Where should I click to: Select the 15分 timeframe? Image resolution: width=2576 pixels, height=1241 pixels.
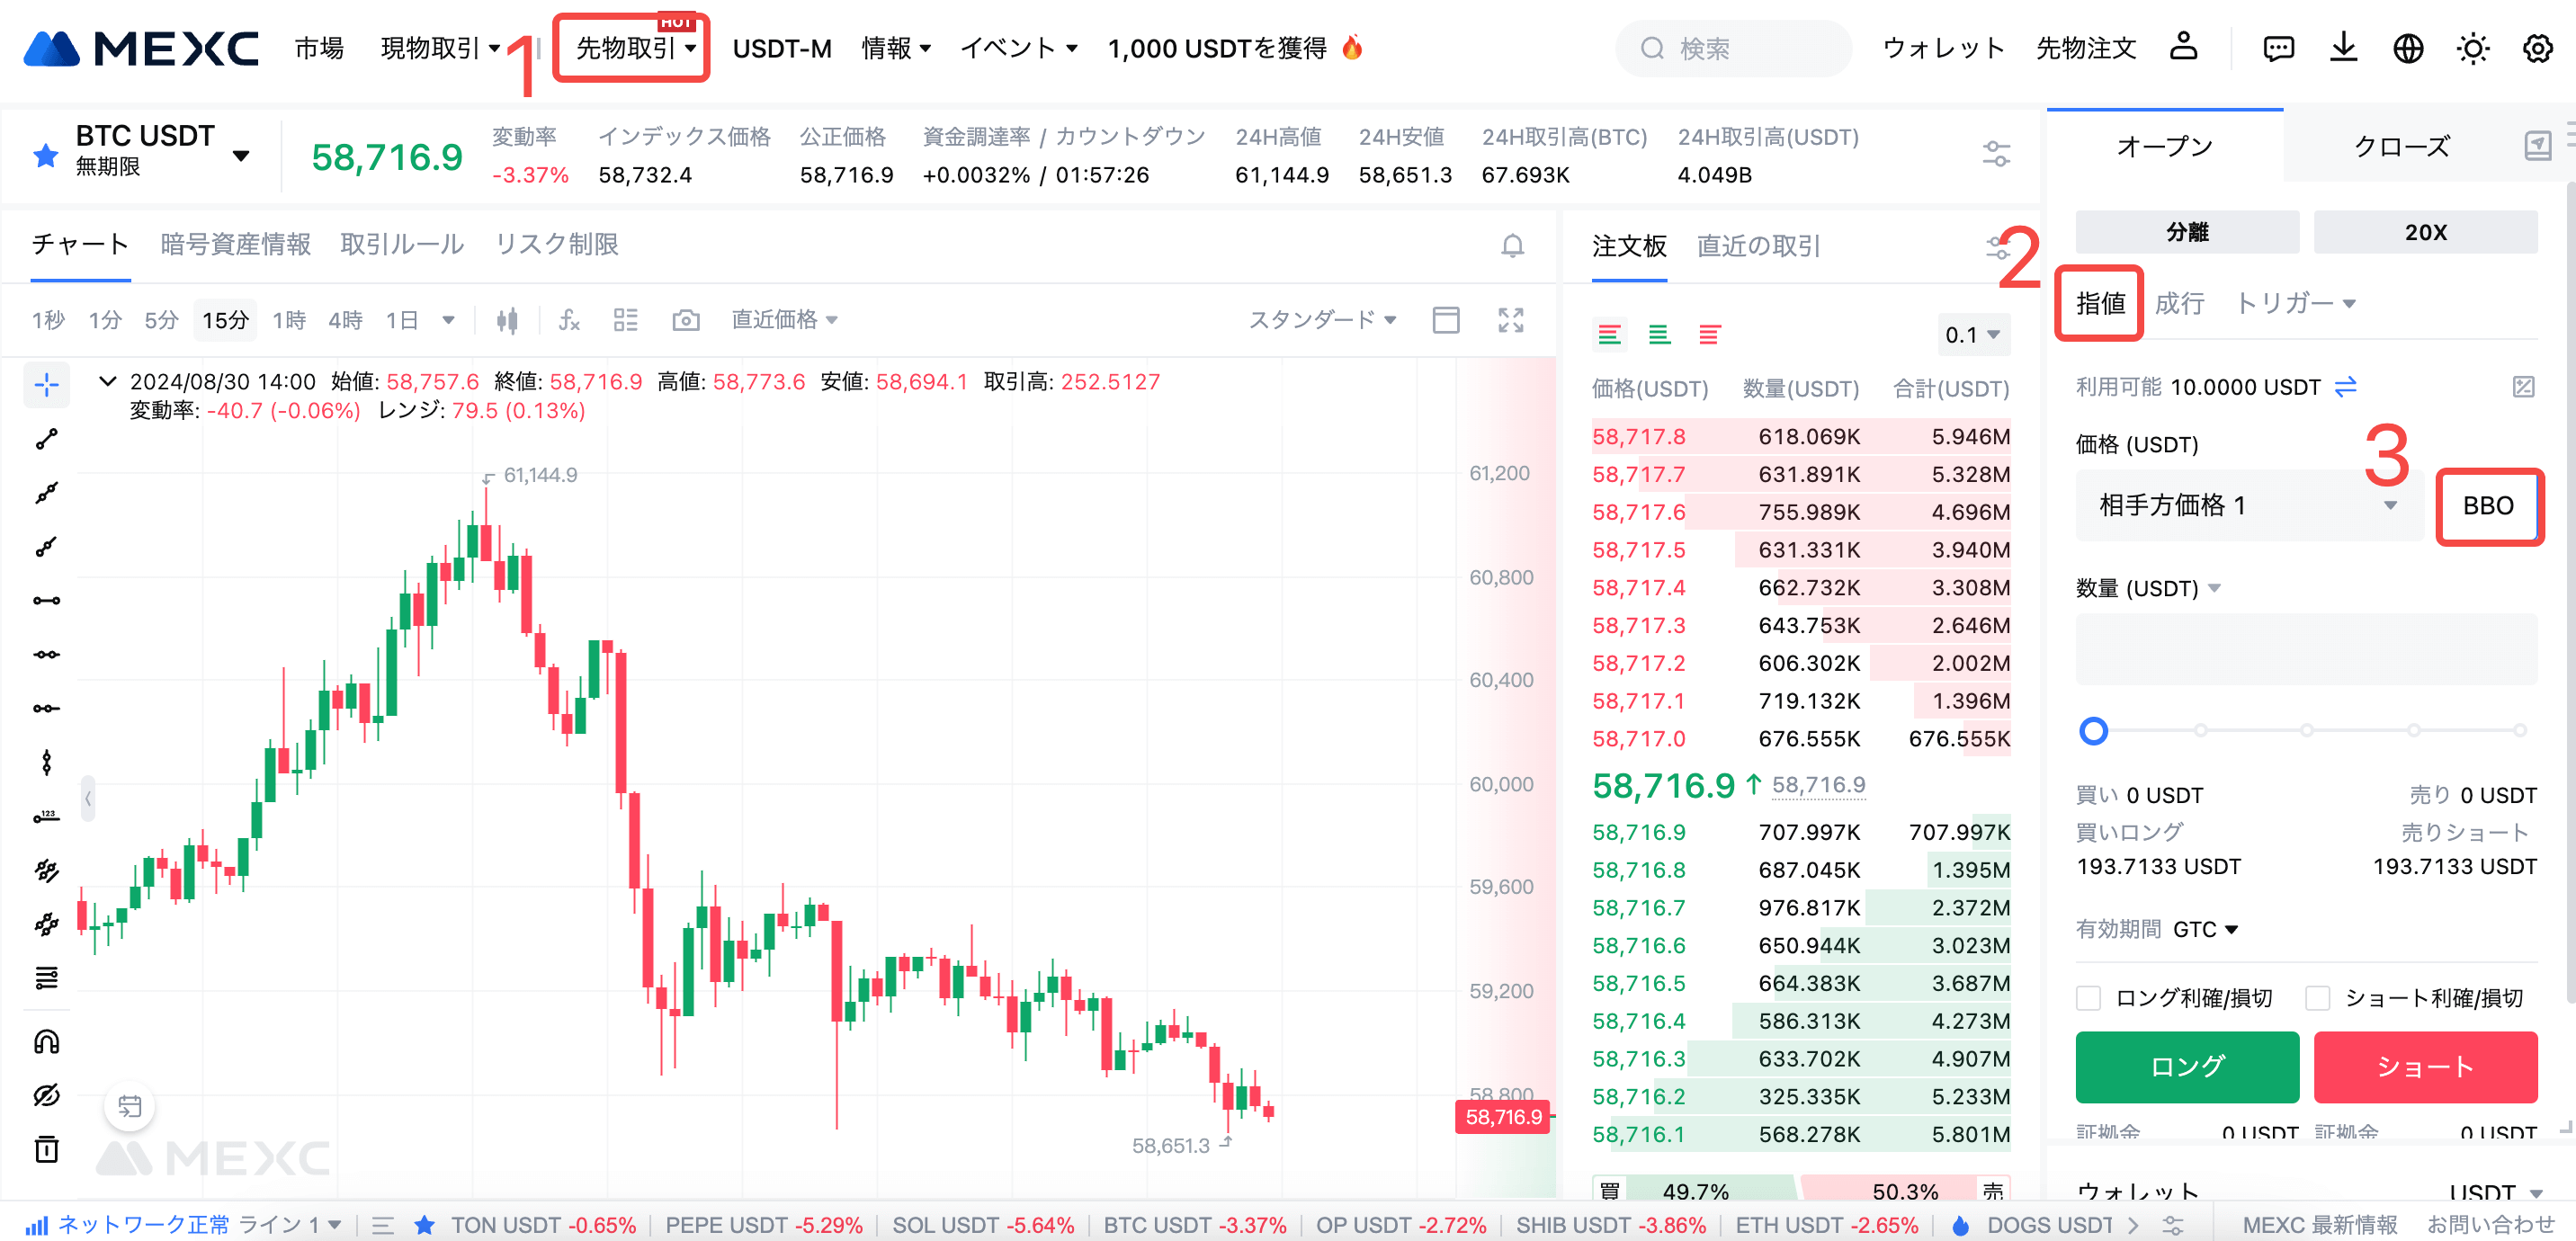[225, 320]
